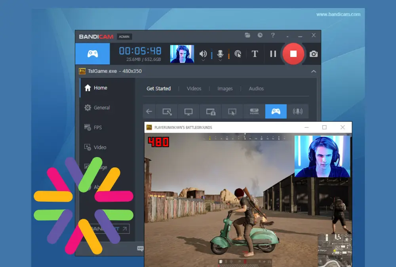
Task: Open the dropdown under the microphone icon
Action: pyautogui.click(x=220, y=60)
